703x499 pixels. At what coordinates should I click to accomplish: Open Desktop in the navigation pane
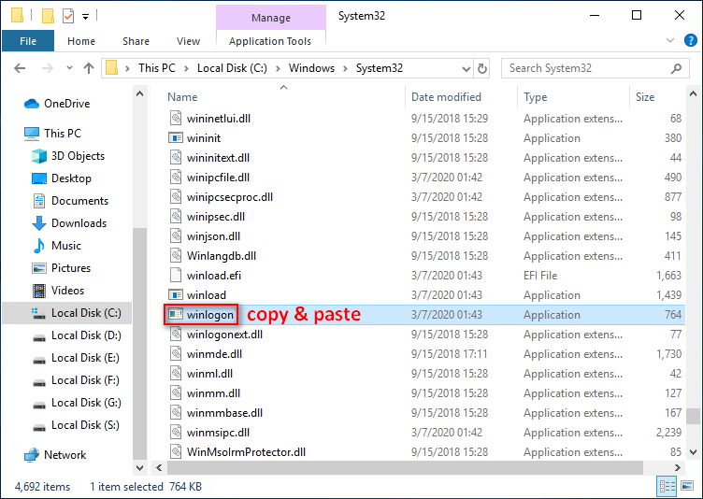tap(62, 178)
